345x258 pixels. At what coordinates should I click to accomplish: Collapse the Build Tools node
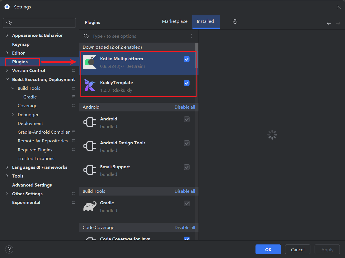click(13, 88)
